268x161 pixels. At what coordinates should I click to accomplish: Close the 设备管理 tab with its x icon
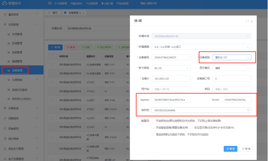84,13
